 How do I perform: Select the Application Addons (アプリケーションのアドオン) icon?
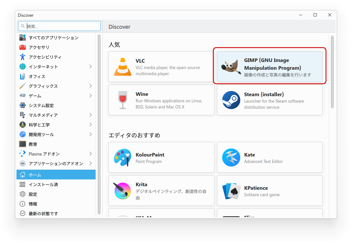(23, 163)
